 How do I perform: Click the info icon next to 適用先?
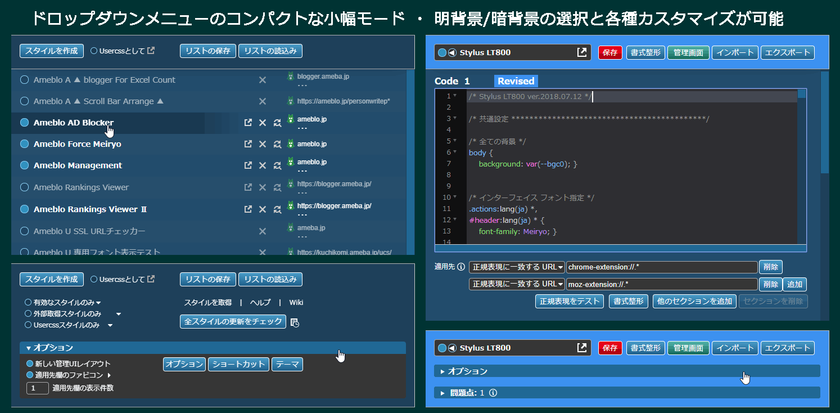(461, 267)
